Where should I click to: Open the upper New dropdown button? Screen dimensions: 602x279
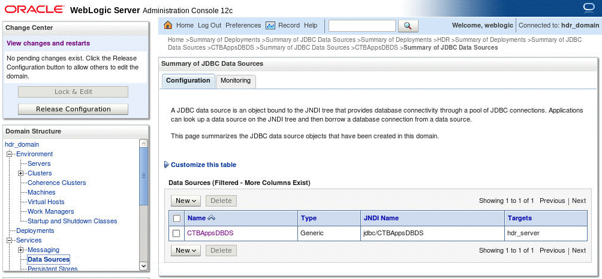pos(186,201)
